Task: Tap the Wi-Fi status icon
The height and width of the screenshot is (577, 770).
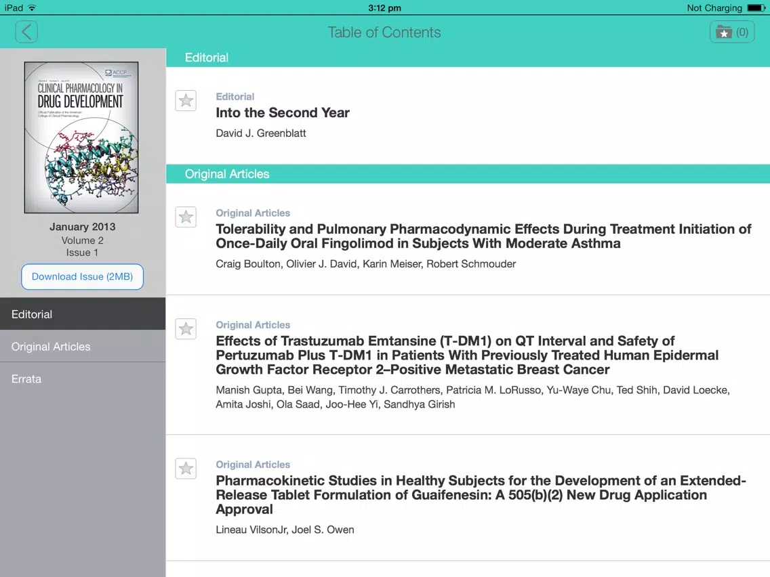Action: (32, 8)
